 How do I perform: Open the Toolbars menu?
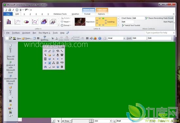16,33
